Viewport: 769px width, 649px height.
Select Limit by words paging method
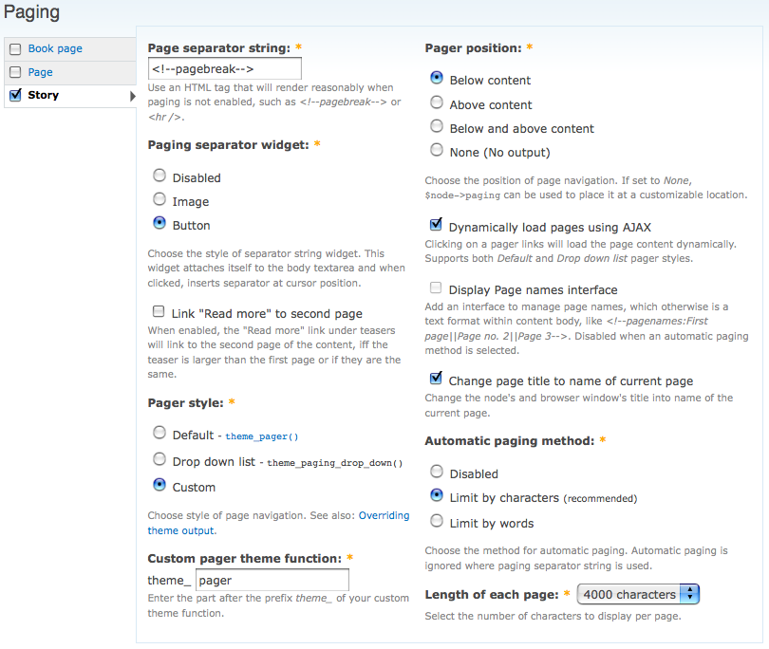point(437,522)
